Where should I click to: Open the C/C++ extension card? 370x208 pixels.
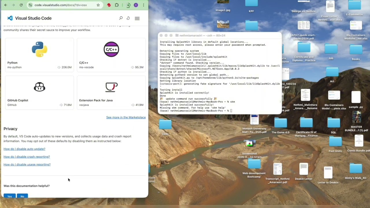111,55
